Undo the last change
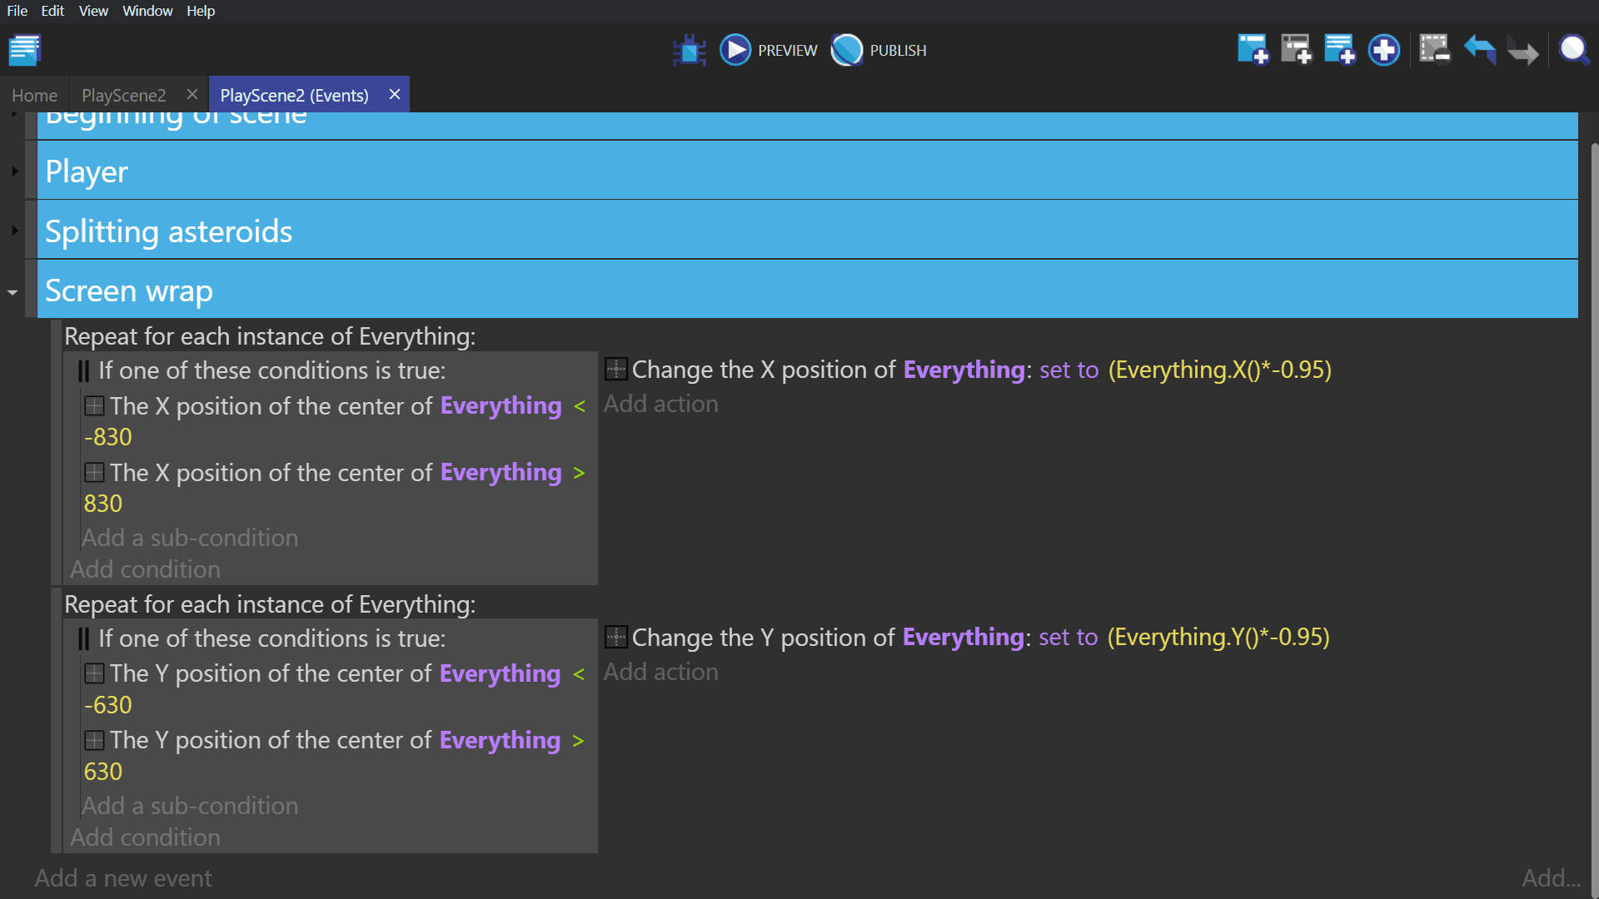 1479,50
